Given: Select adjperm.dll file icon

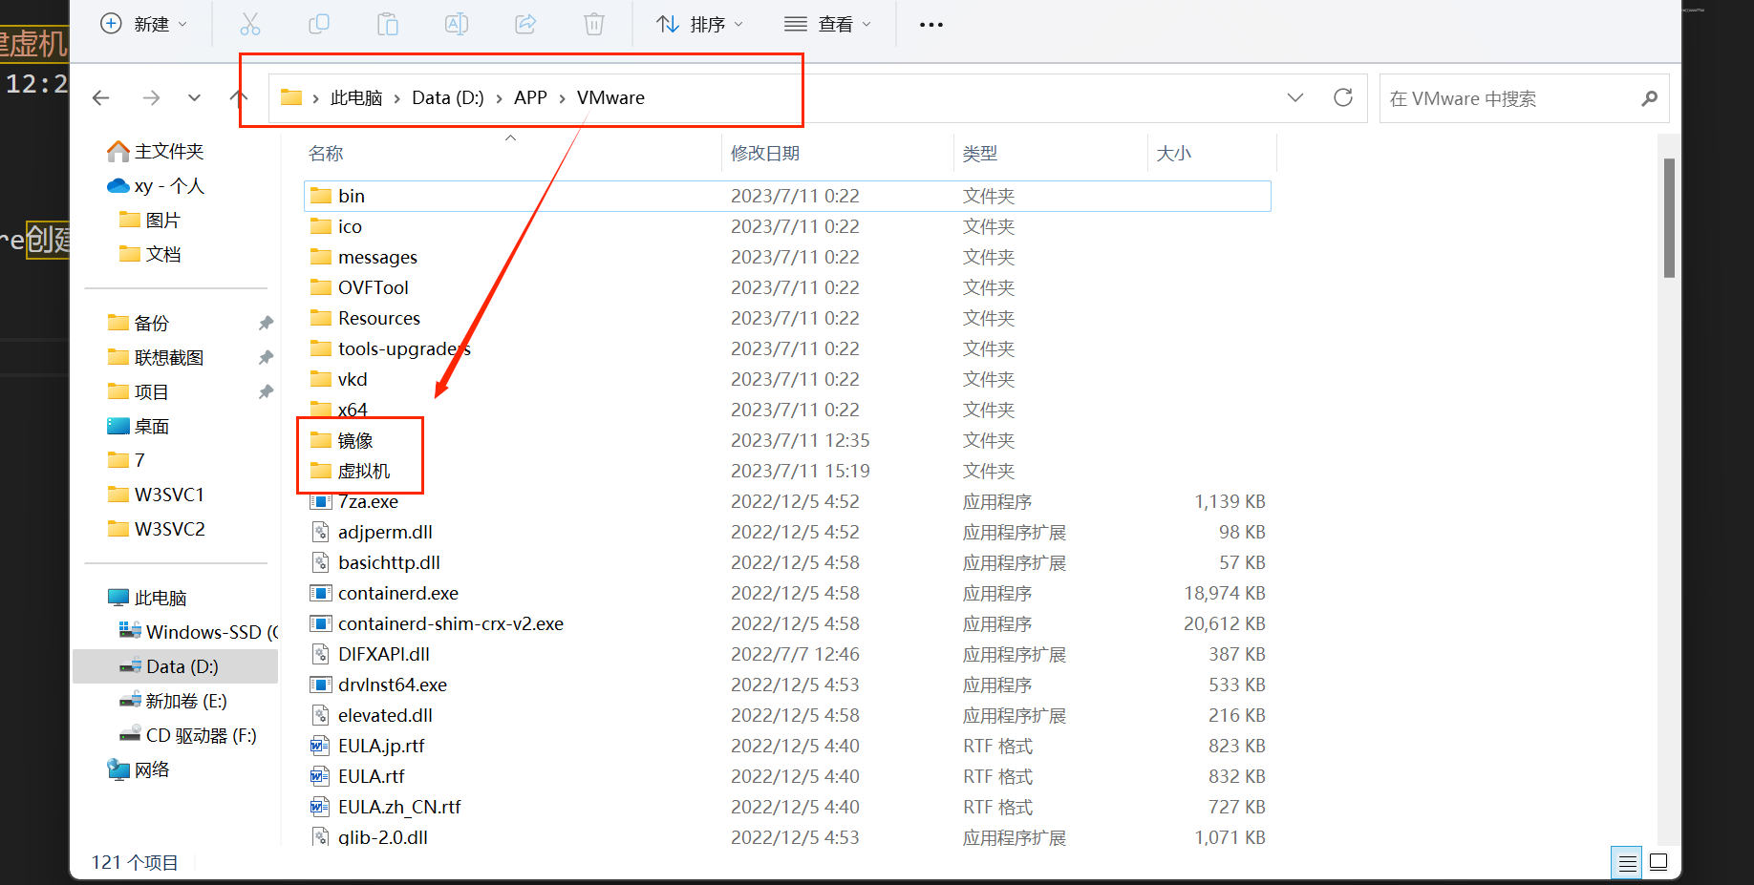Looking at the screenshot, I should coord(321,532).
